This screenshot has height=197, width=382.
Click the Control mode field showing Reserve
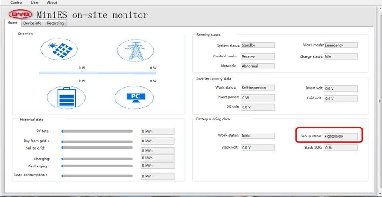tap(258, 56)
